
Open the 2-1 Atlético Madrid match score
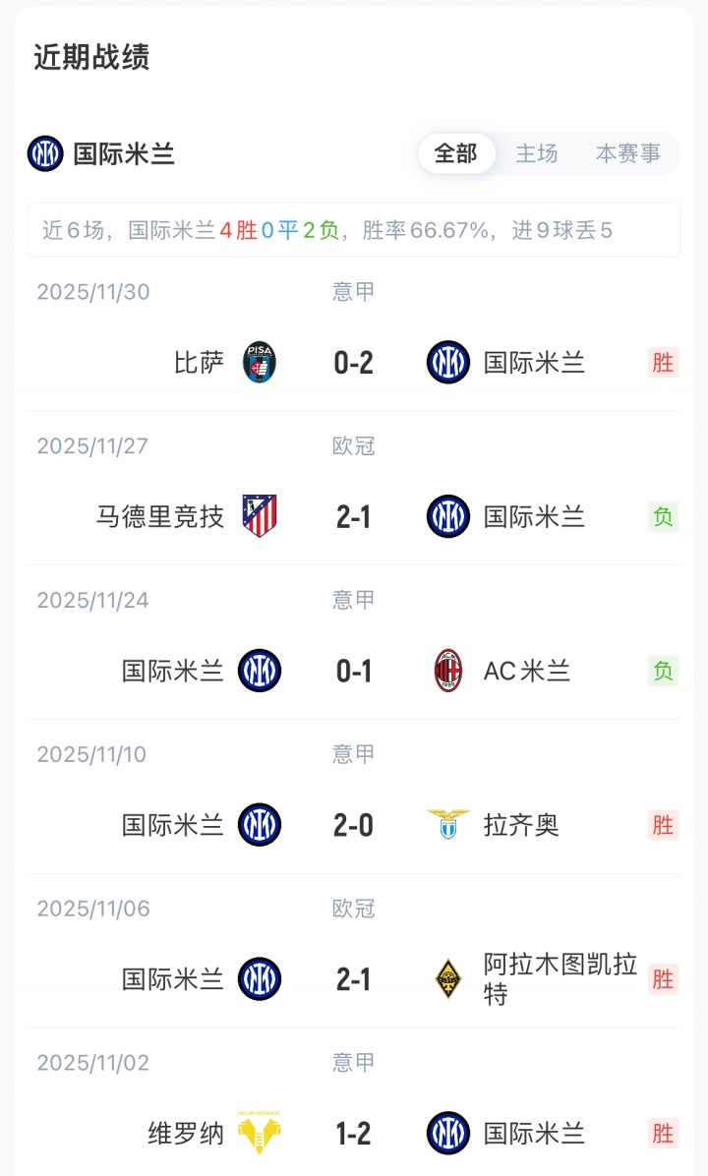[354, 517]
